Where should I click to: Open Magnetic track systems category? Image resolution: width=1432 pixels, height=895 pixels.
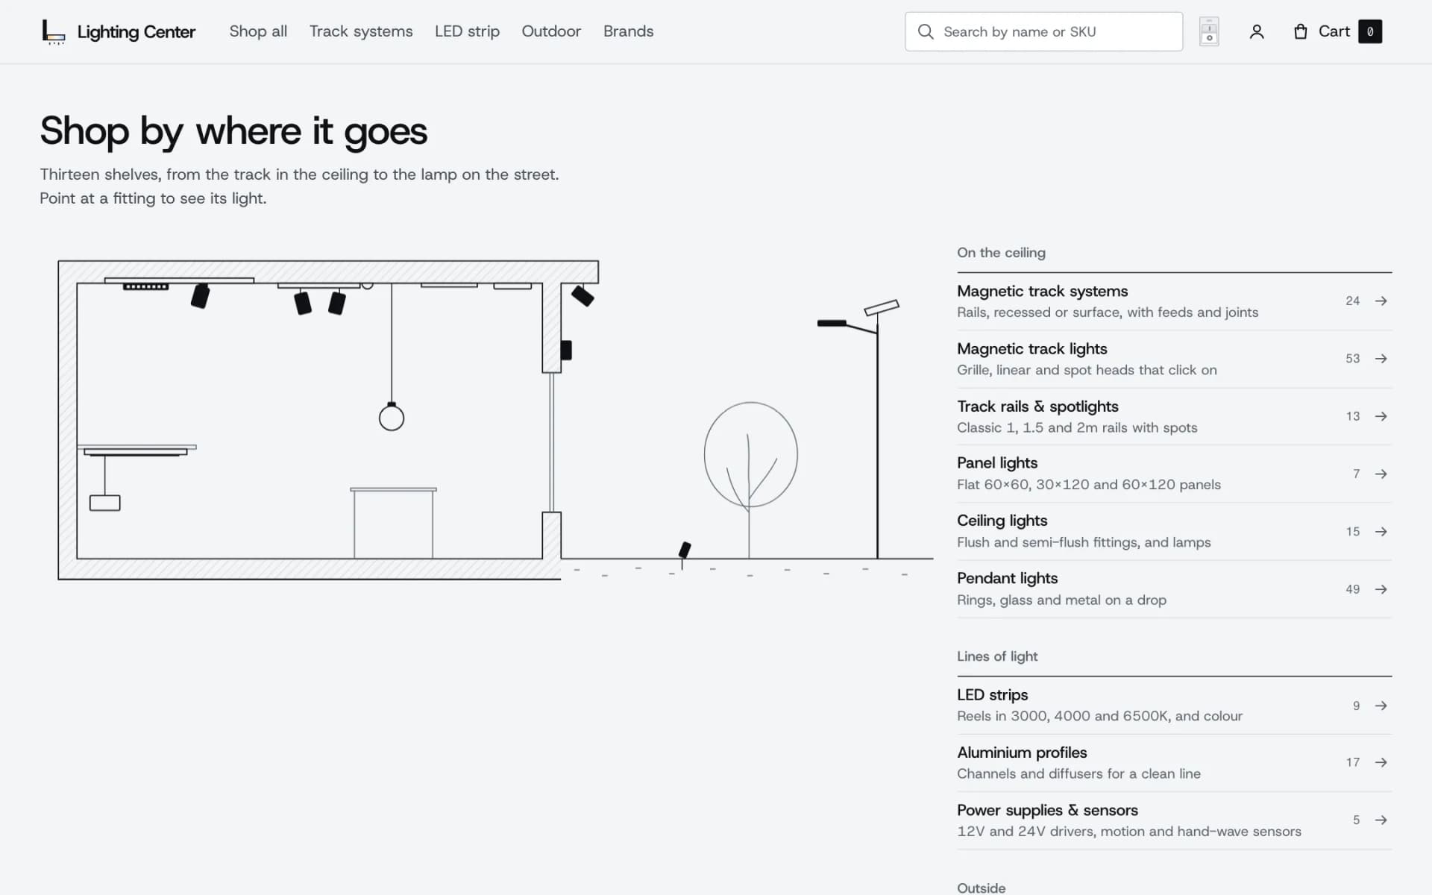pyautogui.click(x=1174, y=301)
